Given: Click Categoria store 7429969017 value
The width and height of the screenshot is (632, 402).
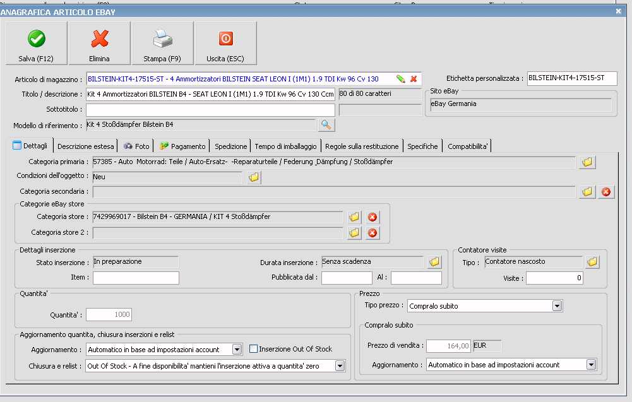Looking at the screenshot, I should pos(218,217).
